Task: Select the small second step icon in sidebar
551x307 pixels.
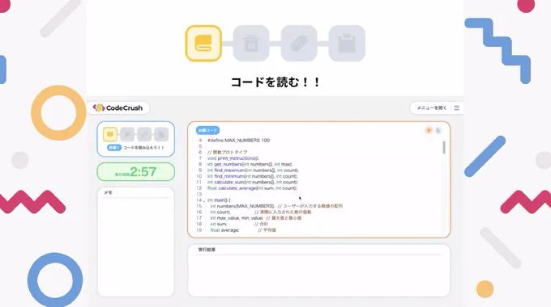Action: 127,134
